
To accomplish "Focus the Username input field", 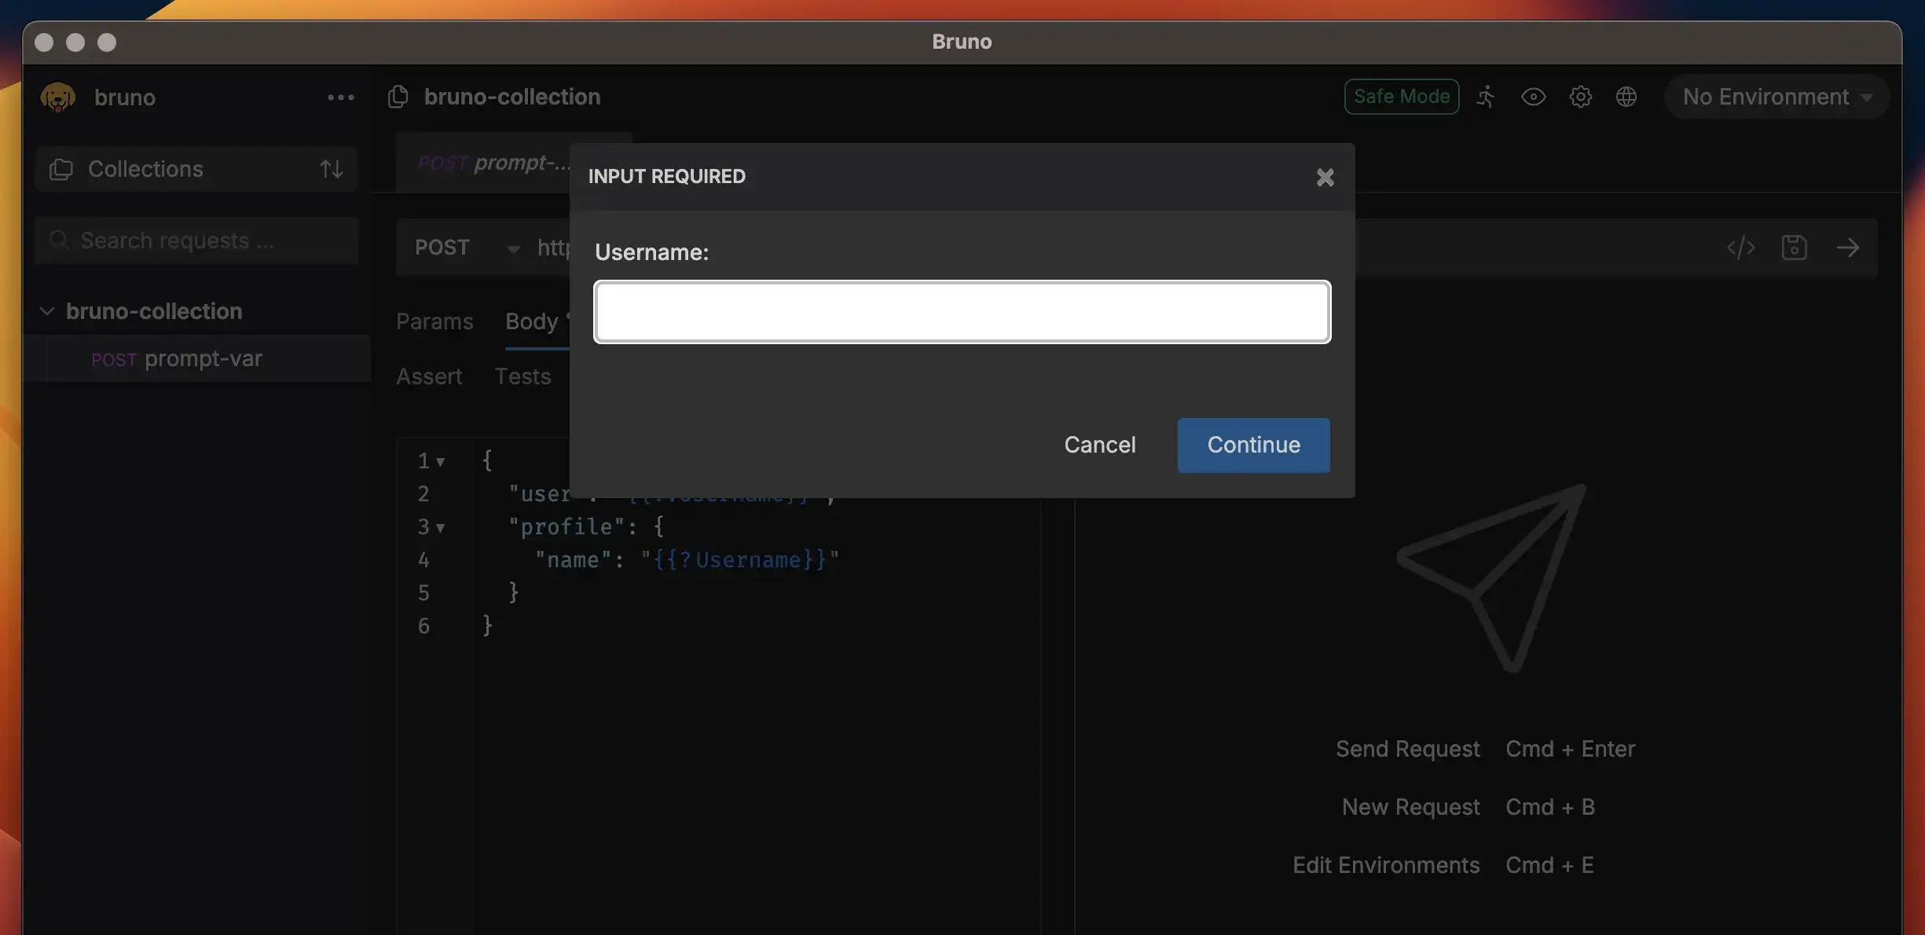I will 962,312.
